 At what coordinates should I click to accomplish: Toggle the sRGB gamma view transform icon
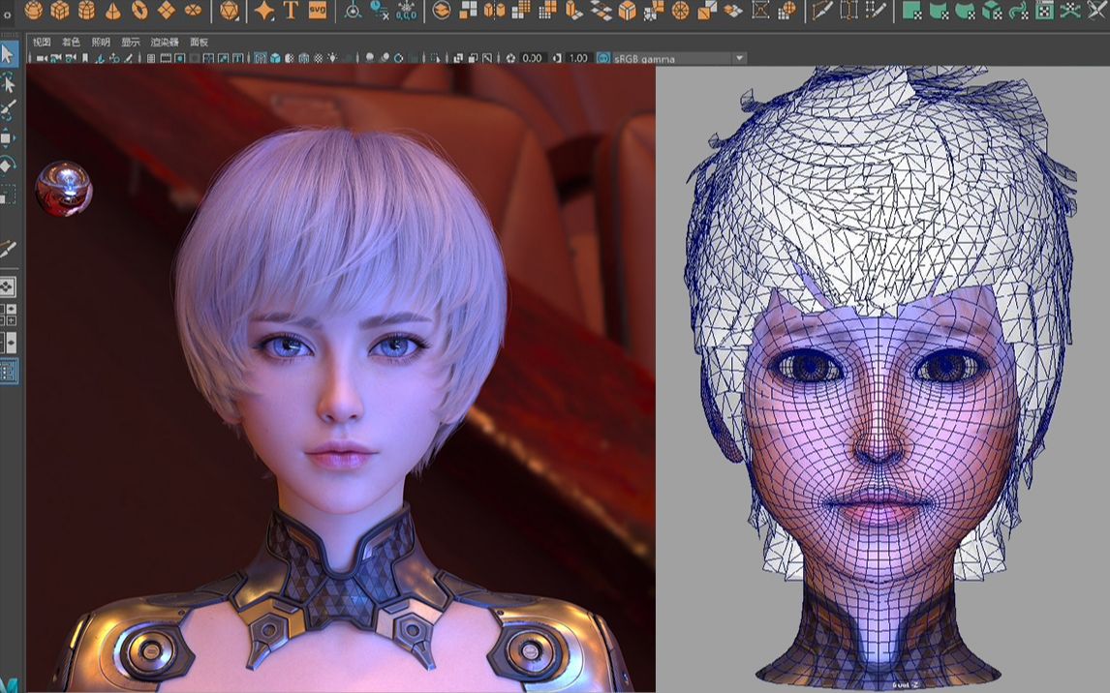coord(603,58)
